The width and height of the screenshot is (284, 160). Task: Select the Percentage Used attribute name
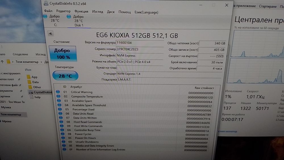point(83,109)
